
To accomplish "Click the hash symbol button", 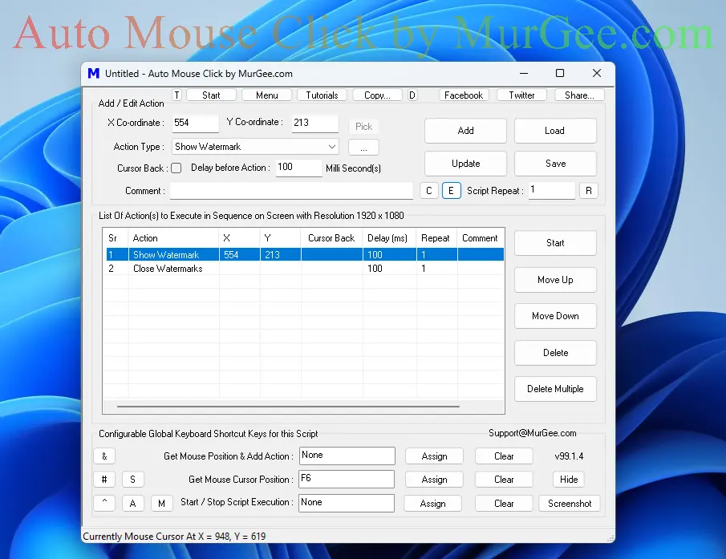I will (x=104, y=480).
